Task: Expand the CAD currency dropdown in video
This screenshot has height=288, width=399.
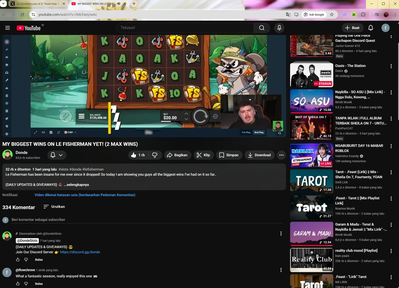Action: click(70, 132)
